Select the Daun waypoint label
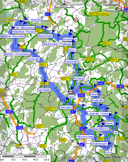The height and width of the screenshot is (162, 128). pyautogui.click(x=71, y=97)
